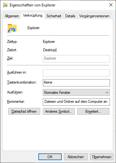Click the title bar Explorer icon
The width and height of the screenshot is (116, 163).
coord(5,5)
